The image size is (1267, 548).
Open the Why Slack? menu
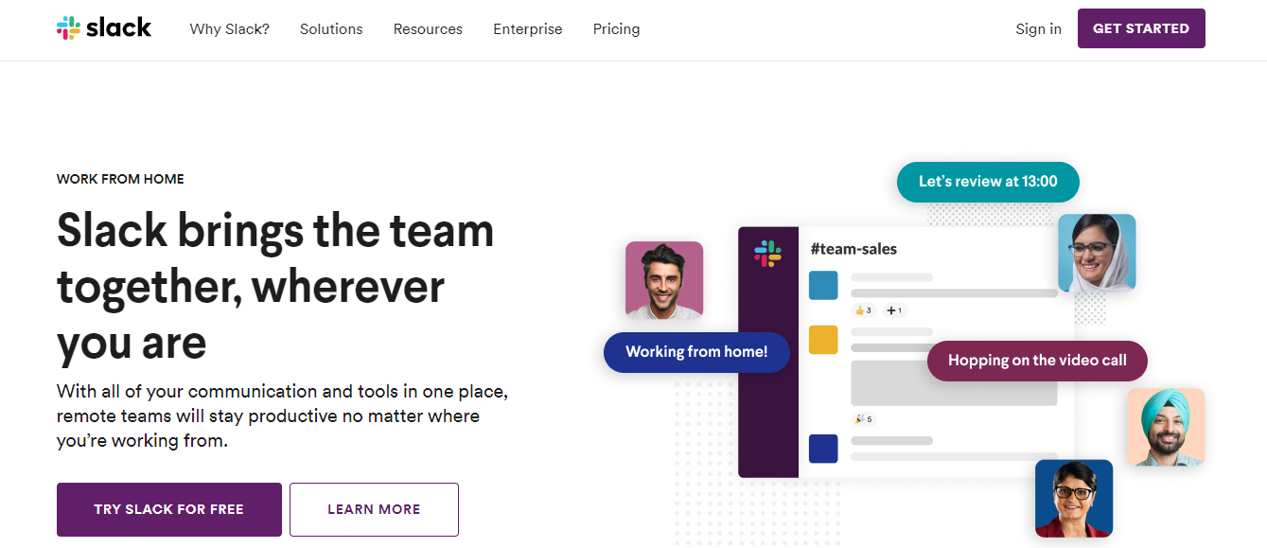(x=229, y=29)
